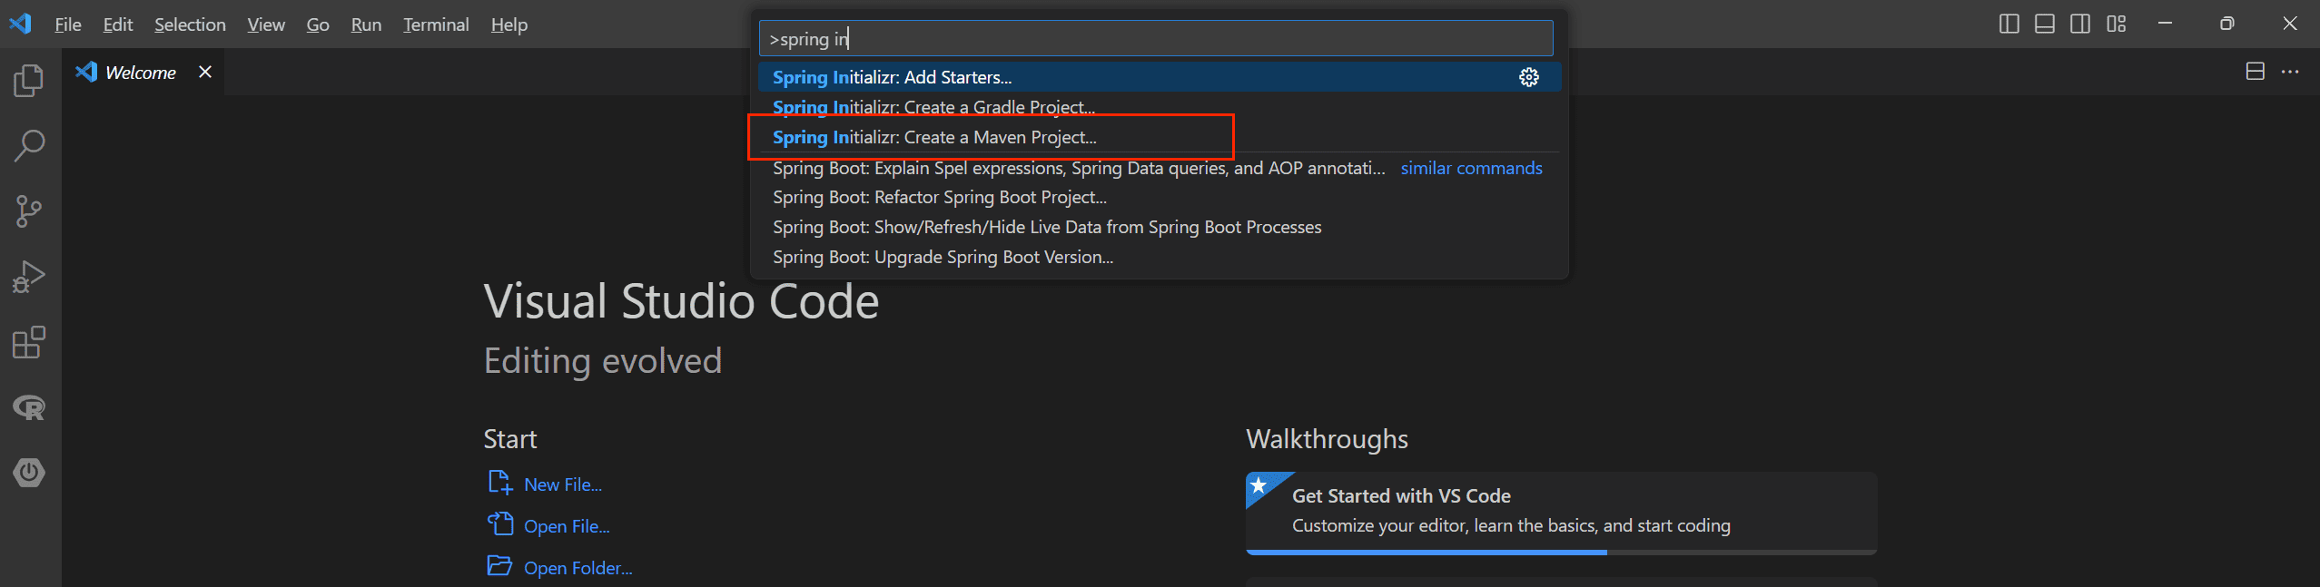Click the New File link
Image resolution: width=2320 pixels, height=587 pixels.
point(562,484)
